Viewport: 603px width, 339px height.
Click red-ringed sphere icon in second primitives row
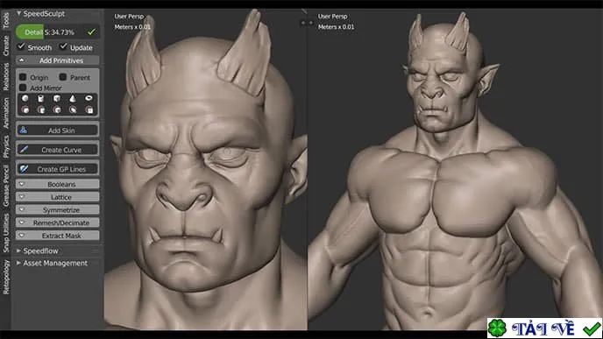coord(25,109)
